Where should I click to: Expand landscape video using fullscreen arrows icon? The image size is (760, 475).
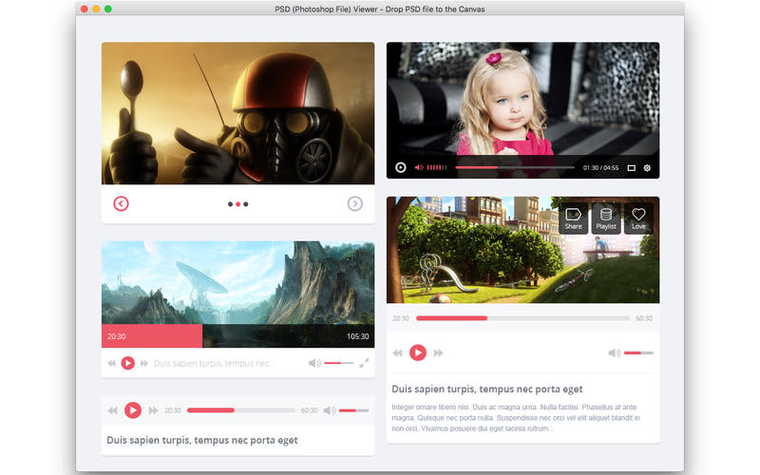click(x=364, y=363)
